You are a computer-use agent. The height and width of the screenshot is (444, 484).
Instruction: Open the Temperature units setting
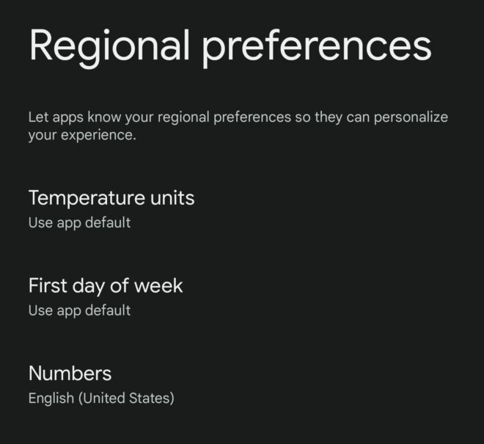[x=242, y=209]
